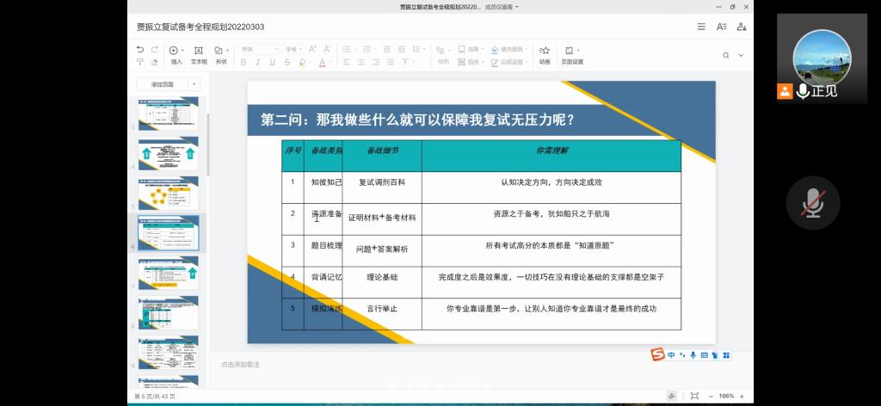Click the search magnifier icon

point(726,55)
